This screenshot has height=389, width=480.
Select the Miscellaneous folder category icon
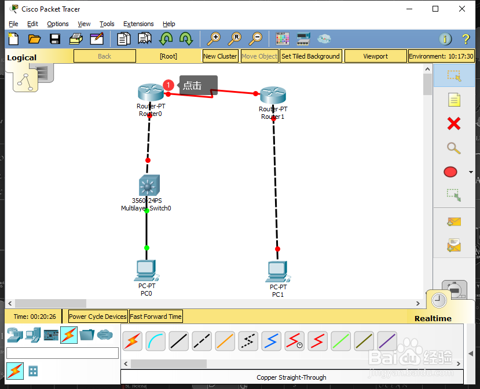tap(87, 335)
